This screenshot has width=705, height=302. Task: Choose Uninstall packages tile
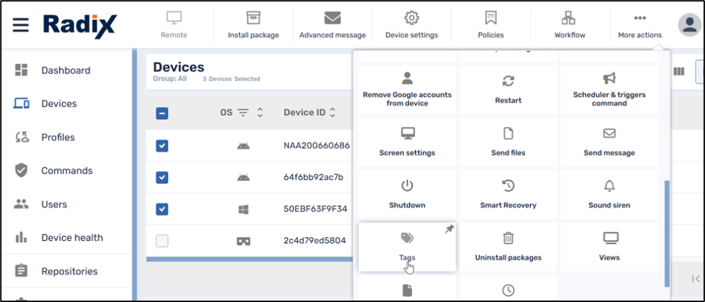508,246
